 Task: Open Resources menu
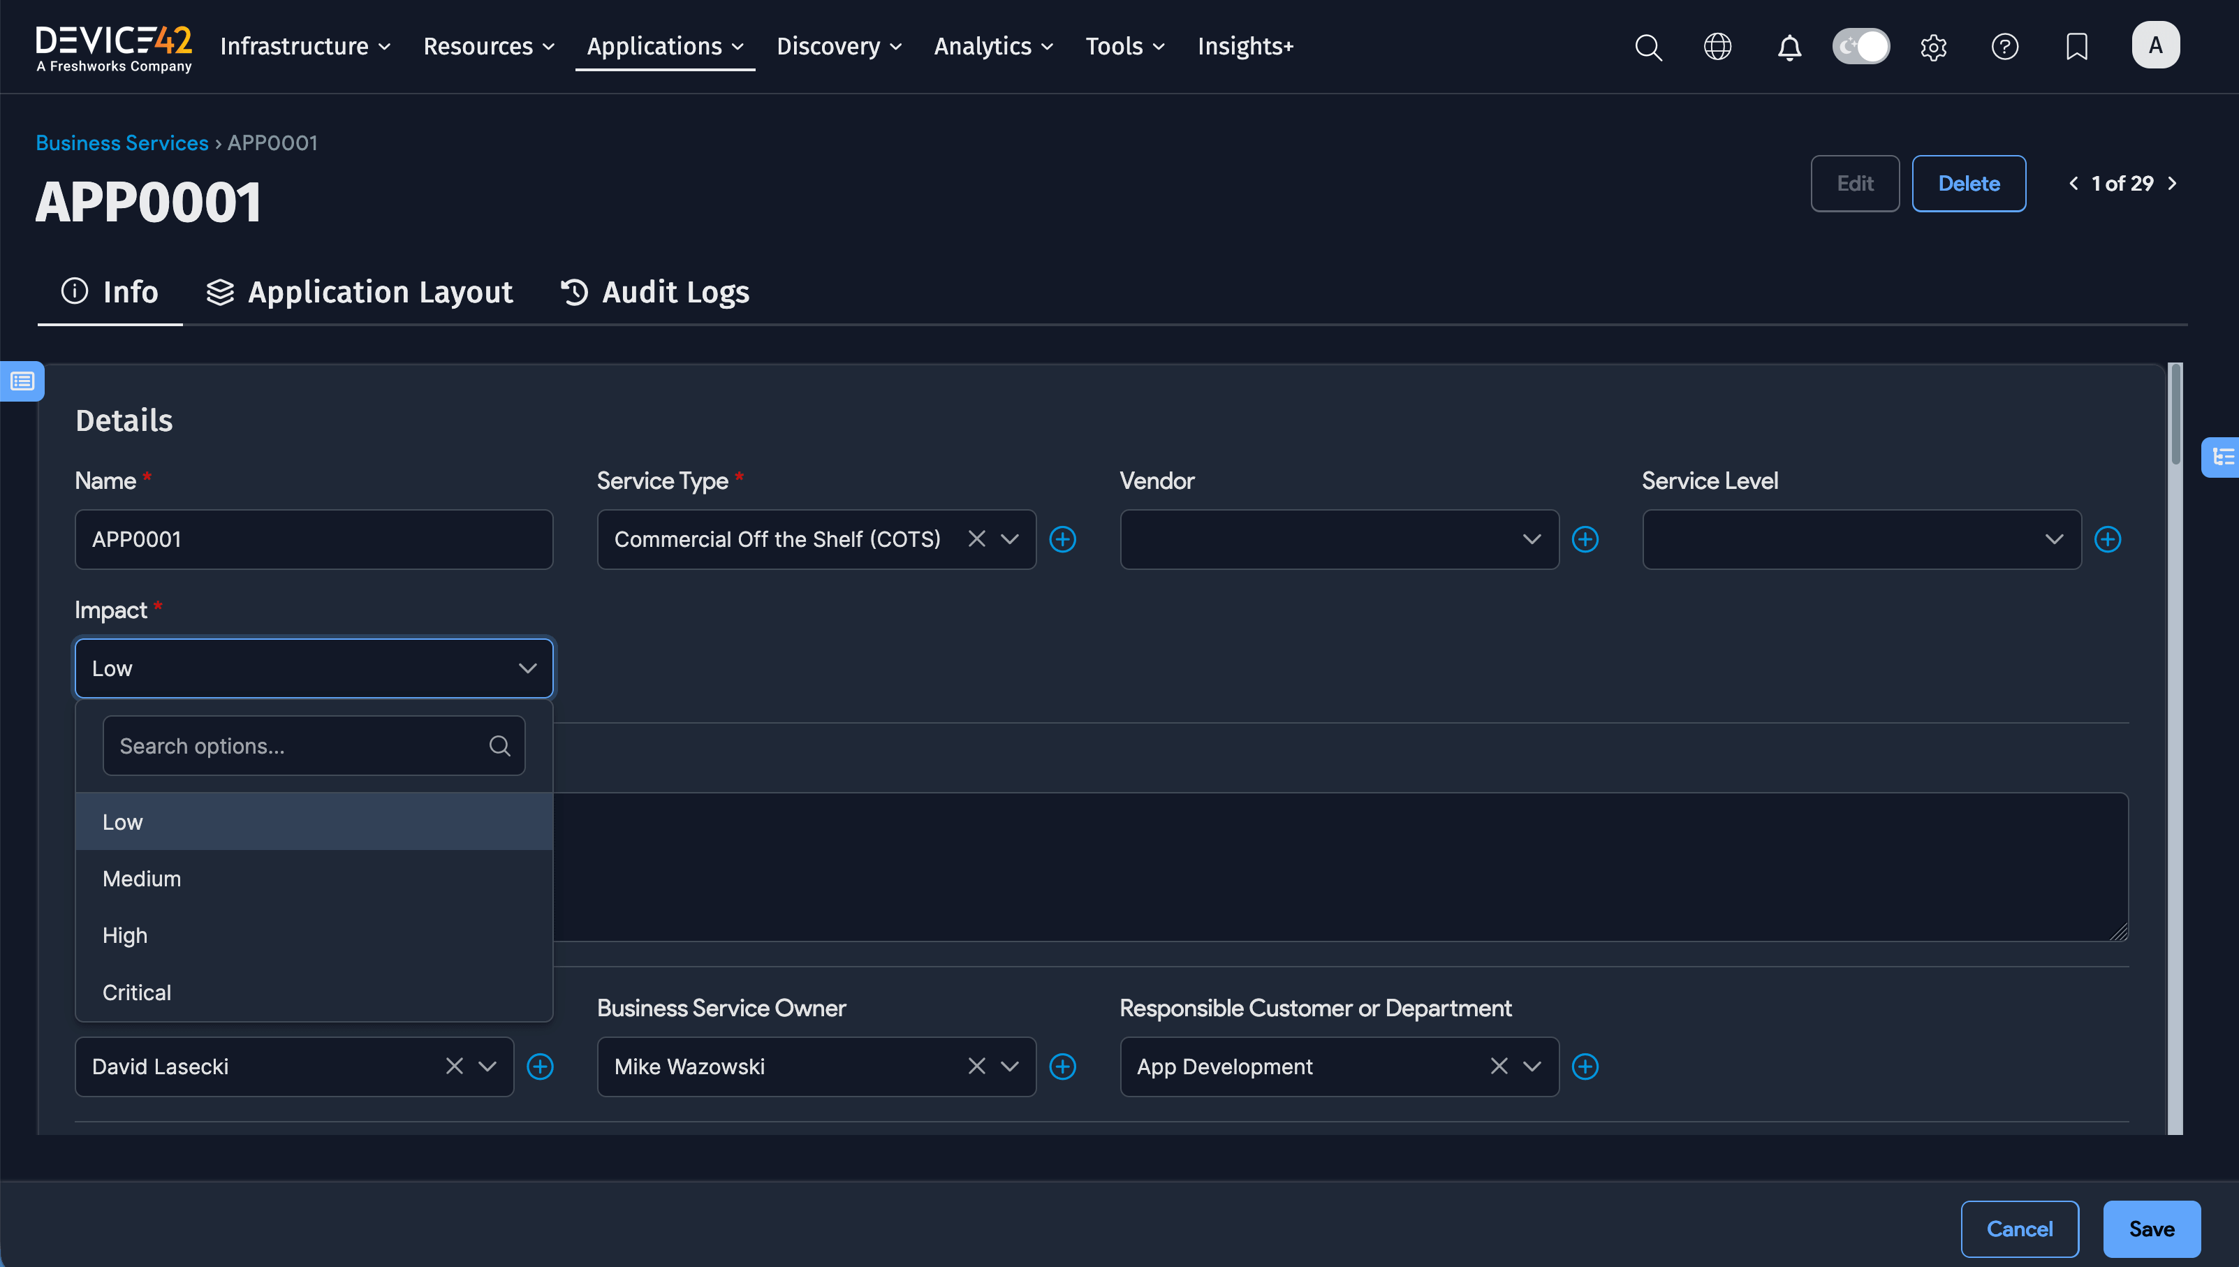tap(489, 46)
